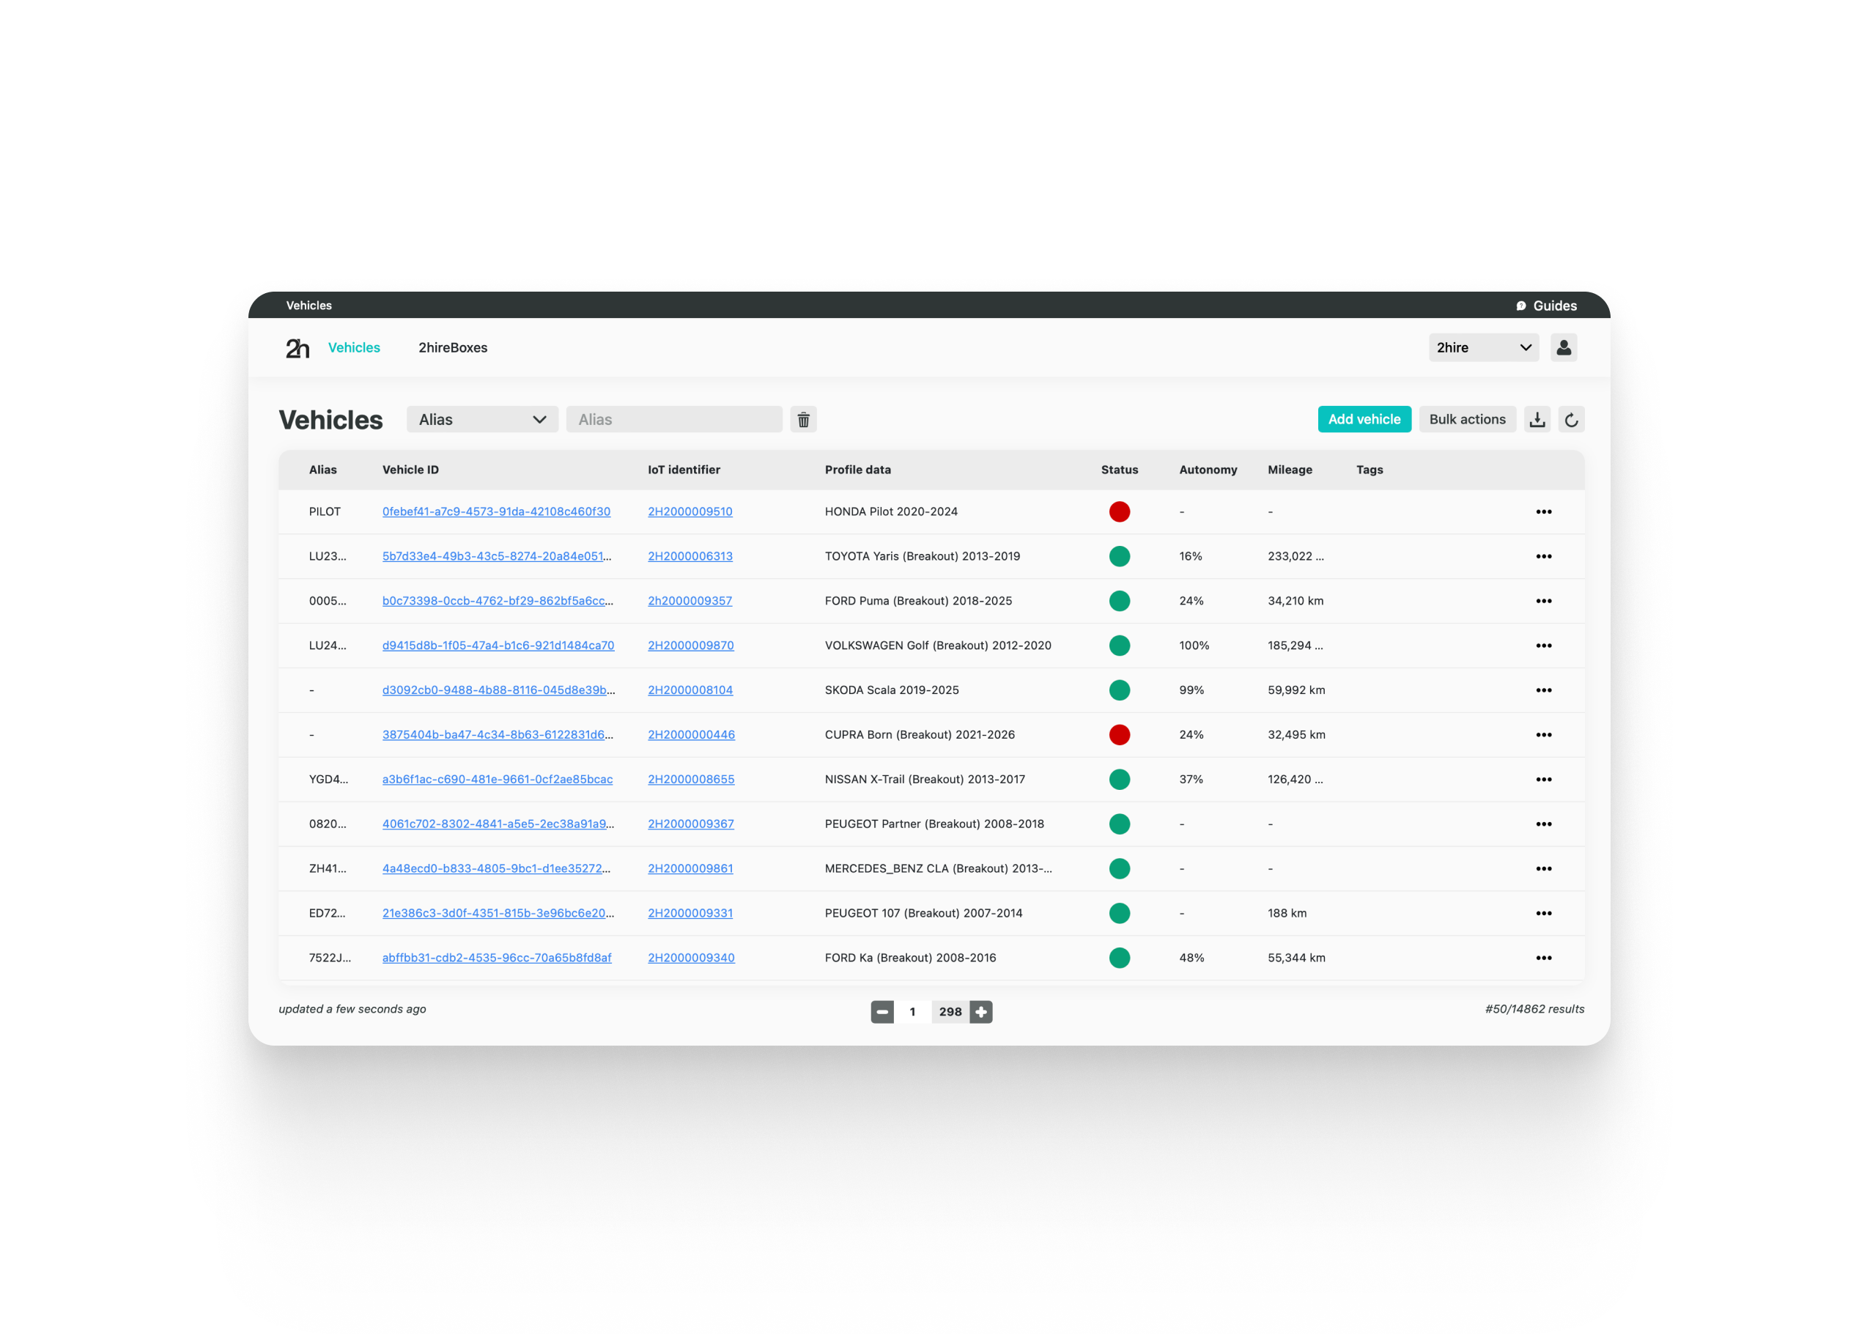
Task: Open the user account icon
Action: 1563,347
